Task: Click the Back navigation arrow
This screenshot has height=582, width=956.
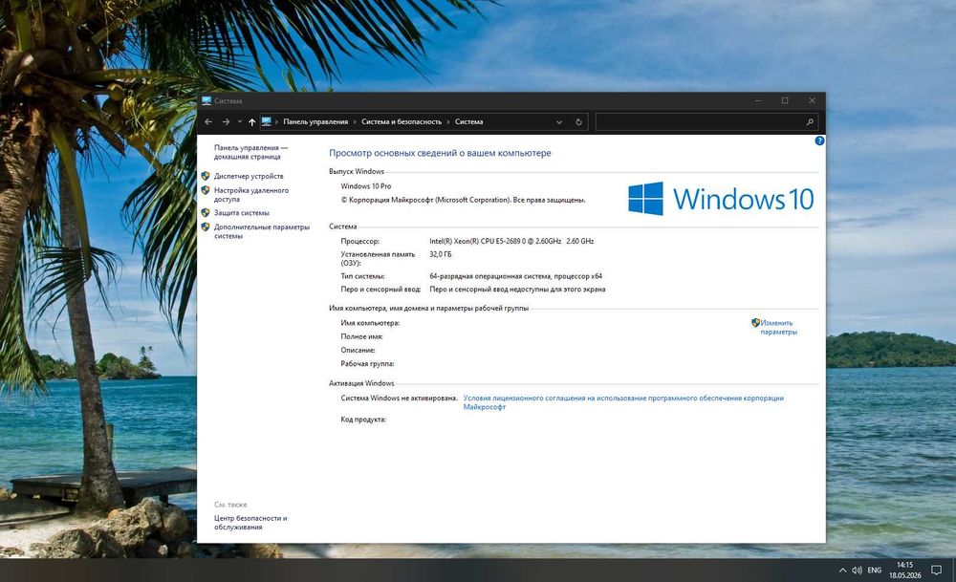Action: [x=208, y=122]
